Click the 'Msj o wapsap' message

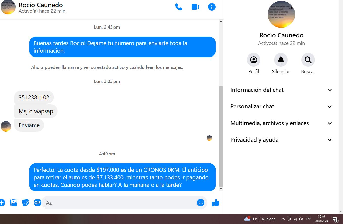(x=36, y=111)
